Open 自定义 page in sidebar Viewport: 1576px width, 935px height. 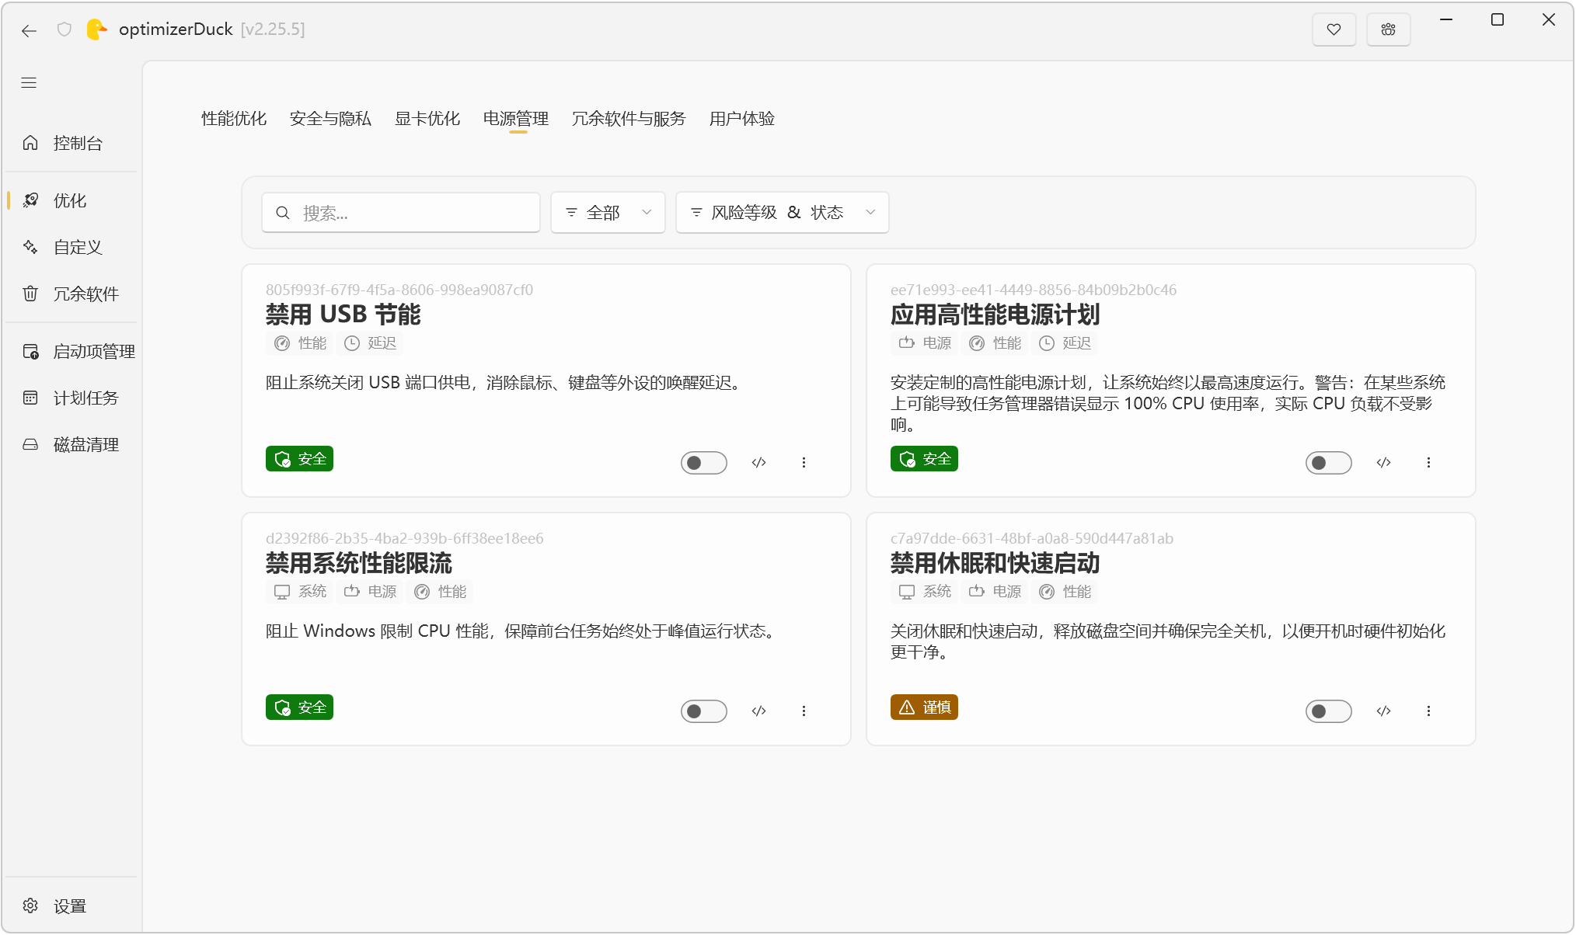pyautogui.click(x=71, y=247)
